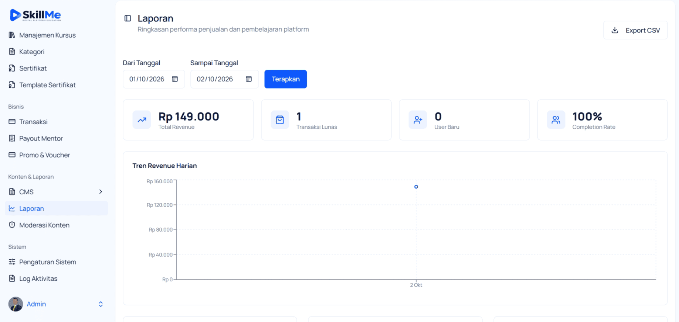This screenshot has width=679, height=322.
Task: Click the Admin name label
Action: [36, 304]
